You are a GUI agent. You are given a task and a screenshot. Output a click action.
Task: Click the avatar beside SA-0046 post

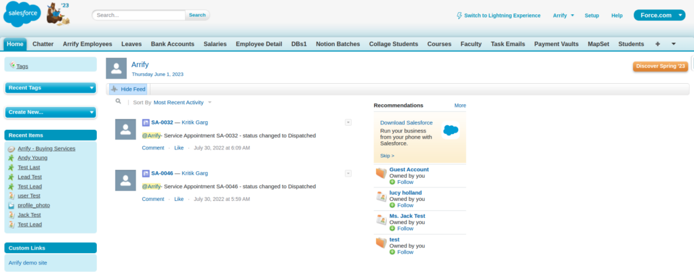pyautogui.click(x=125, y=180)
